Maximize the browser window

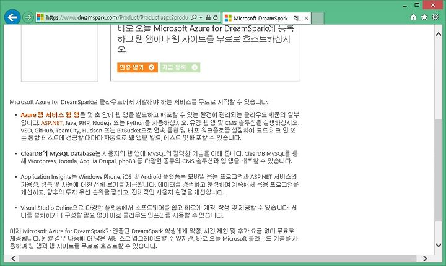pyautogui.click(x=417, y=5)
